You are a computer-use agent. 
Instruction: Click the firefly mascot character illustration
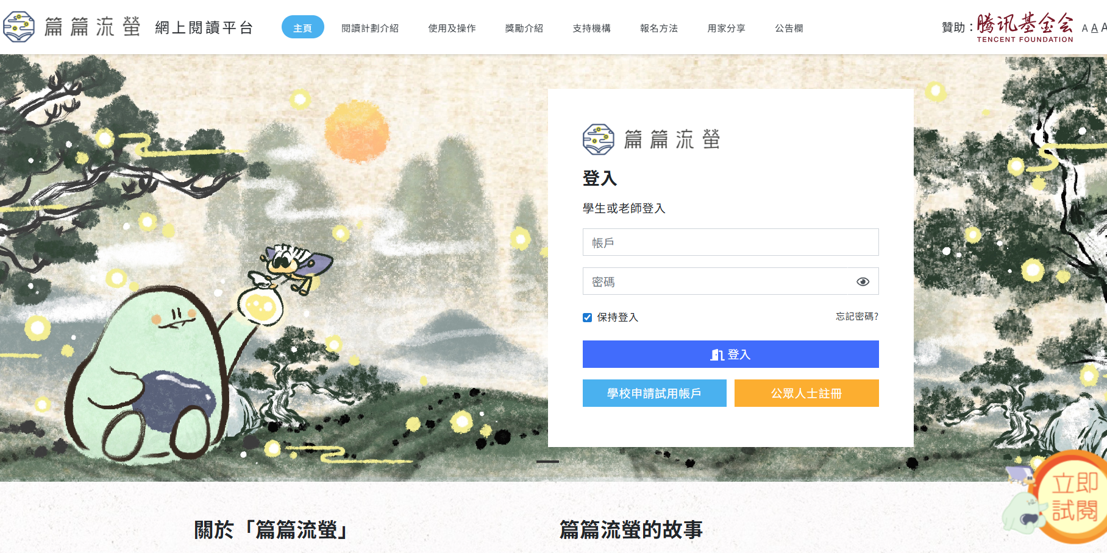tap(296, 267)
